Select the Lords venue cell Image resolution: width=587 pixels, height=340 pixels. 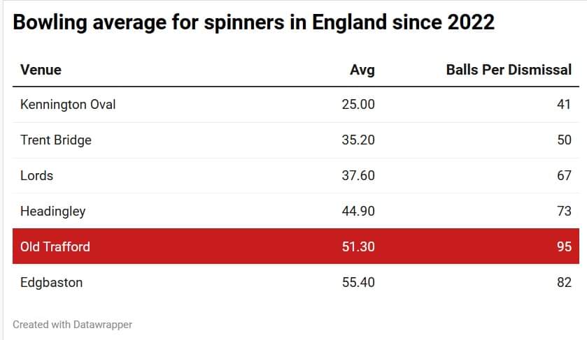pyautogui.click(x=37, y=175)
